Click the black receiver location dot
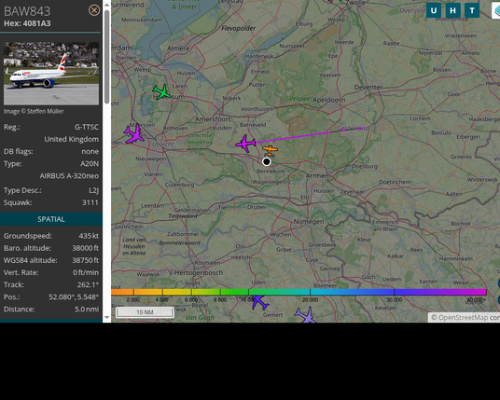 (267, 161)
